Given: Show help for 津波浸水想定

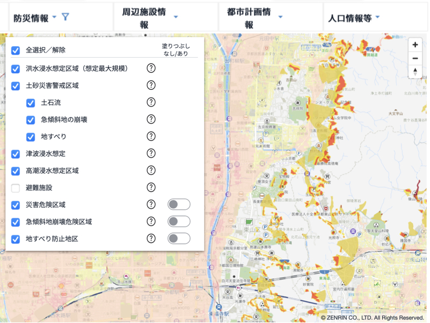Looking at the screenshot, I should (151, 153).
